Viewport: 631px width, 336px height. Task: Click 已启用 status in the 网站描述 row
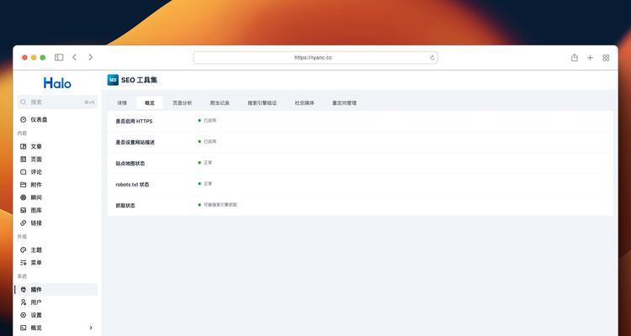tap(209, 141)
